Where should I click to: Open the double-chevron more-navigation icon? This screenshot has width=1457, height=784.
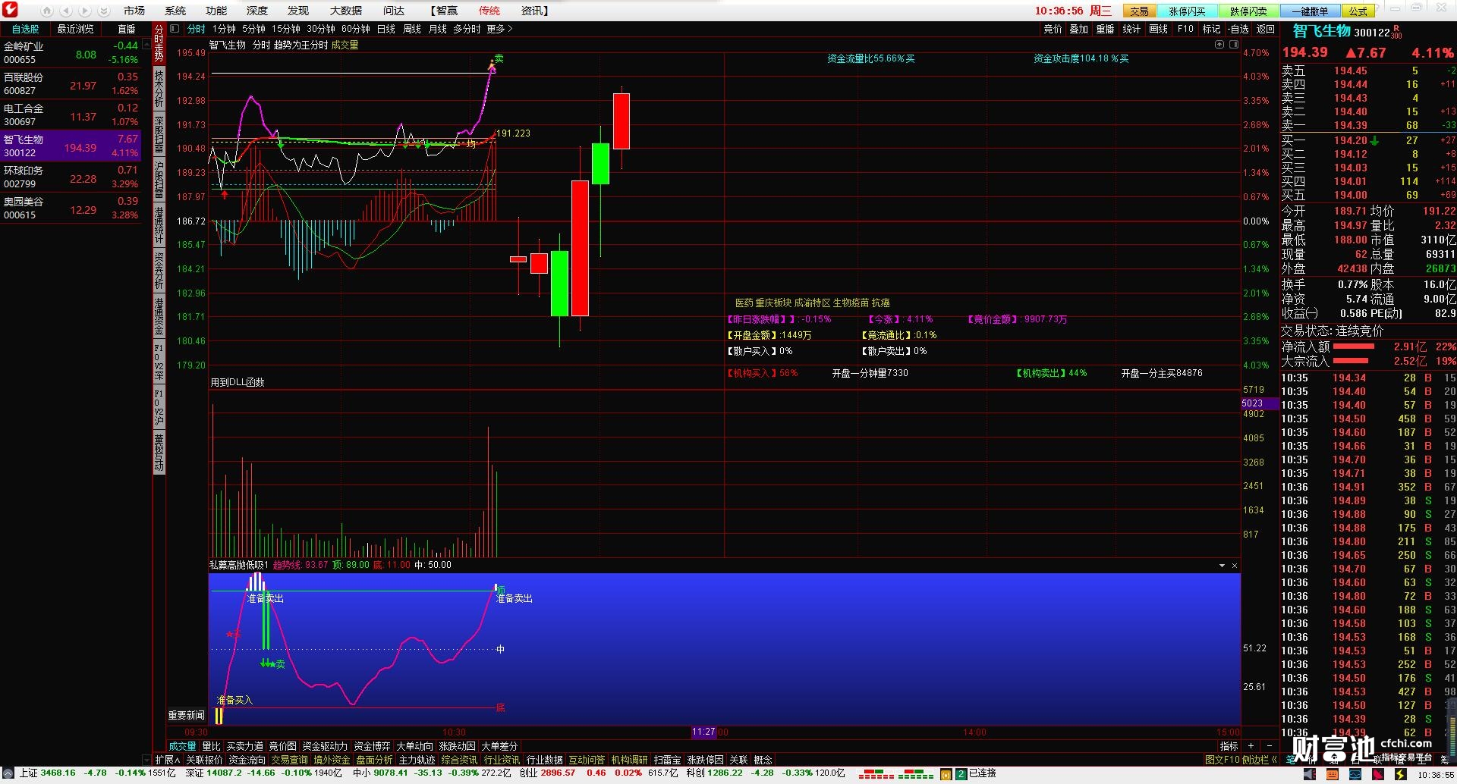pyautogui.click(x=104, y=11)
